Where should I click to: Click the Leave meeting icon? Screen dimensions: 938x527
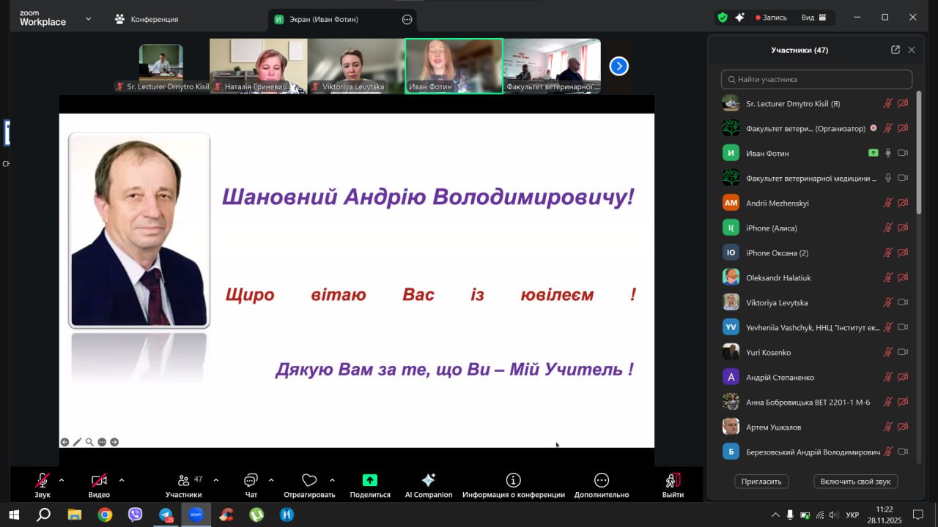pyautogui.click(x=672, y=480)
